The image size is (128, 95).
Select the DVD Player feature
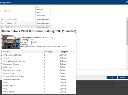click(39, 67)
